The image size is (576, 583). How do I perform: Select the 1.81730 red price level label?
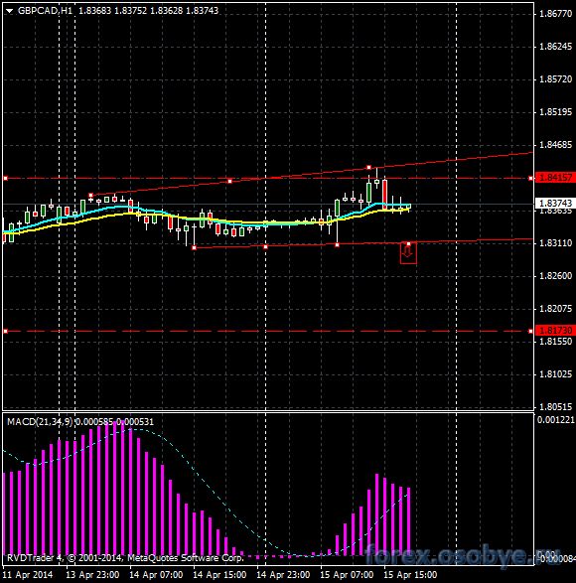point(555,330)
